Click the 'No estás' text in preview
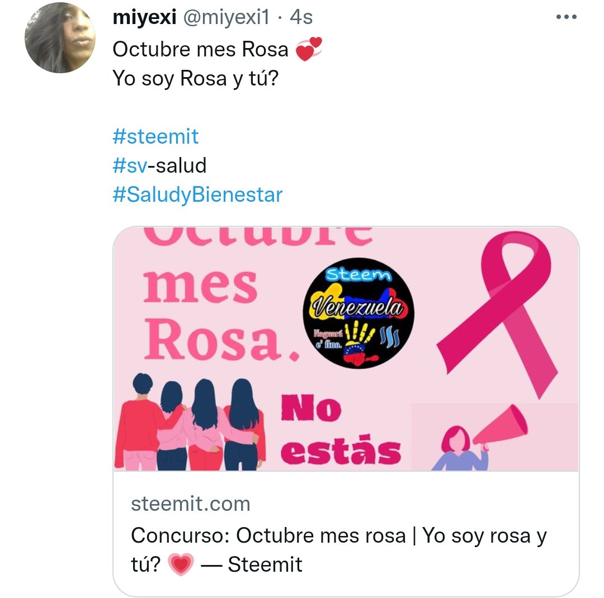Viewport: 604px width, 598px height. (341, 429)
